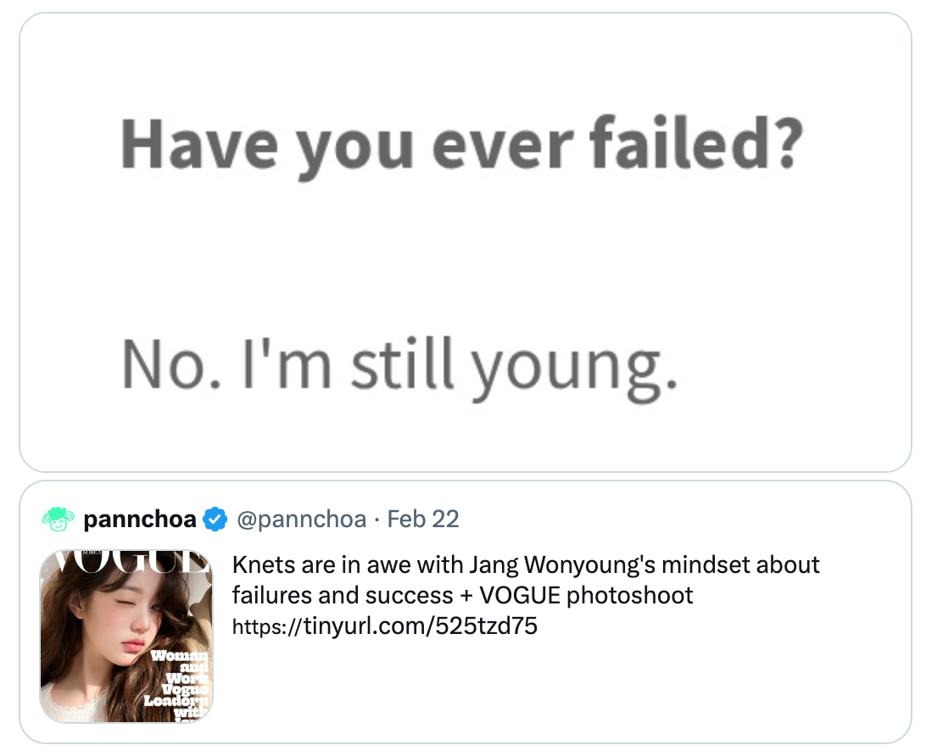This screenshot has width=926, height=756.
Task: Click "failures and success" in the tweet
Action: pos(343,595)
